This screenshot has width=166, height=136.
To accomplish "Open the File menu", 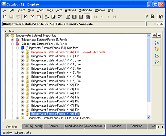I will pos(5,10).
